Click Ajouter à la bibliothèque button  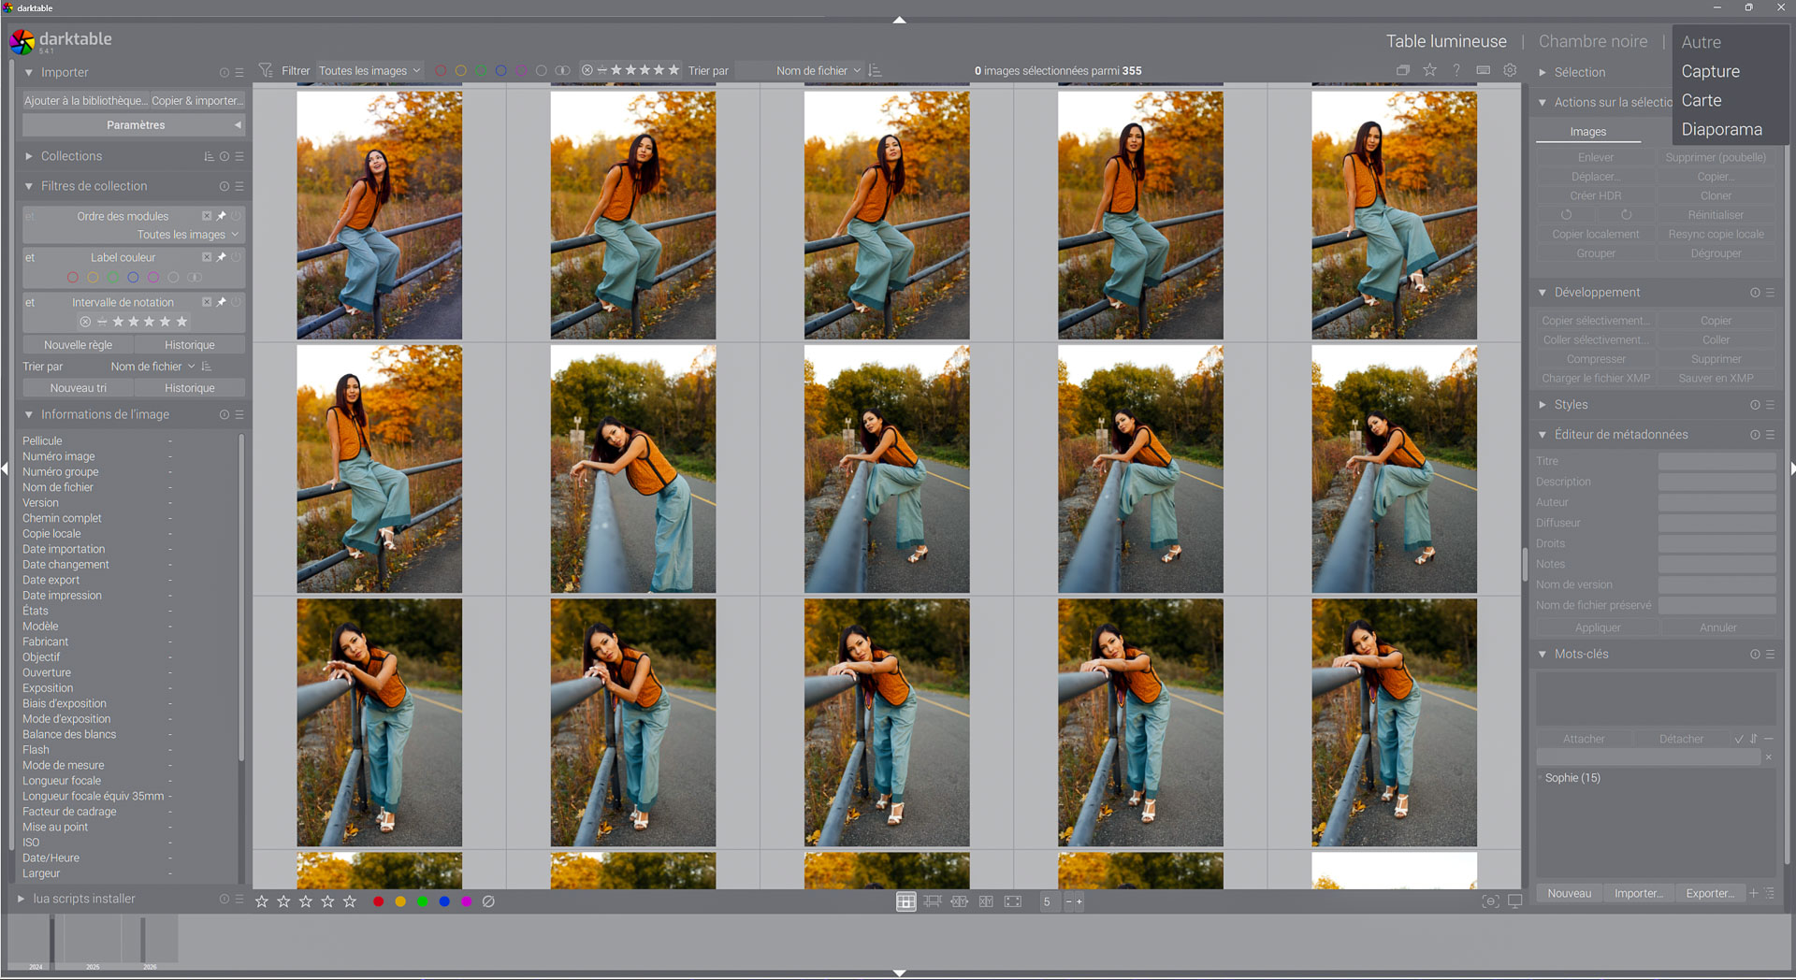[x=85, y=100]
